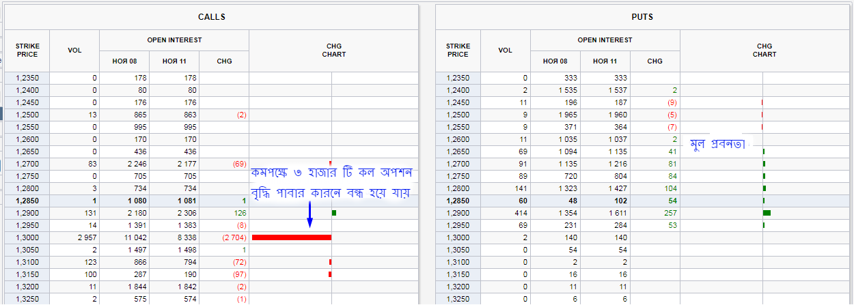Screen dimensions: 854x305
Task: Click CHG CHART header in Puts table
Action: [765, 50]
